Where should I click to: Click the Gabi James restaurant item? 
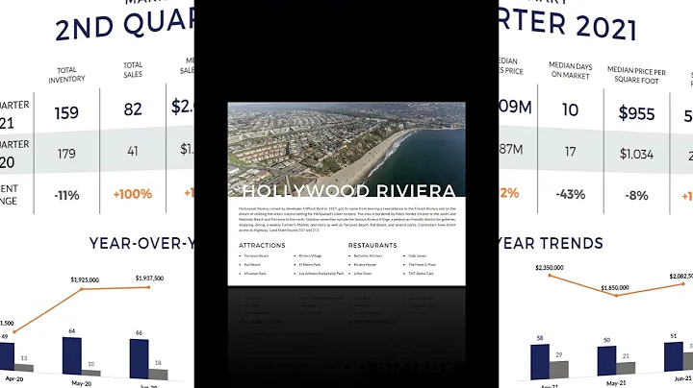pyautogui.click(x=417, y=255)
